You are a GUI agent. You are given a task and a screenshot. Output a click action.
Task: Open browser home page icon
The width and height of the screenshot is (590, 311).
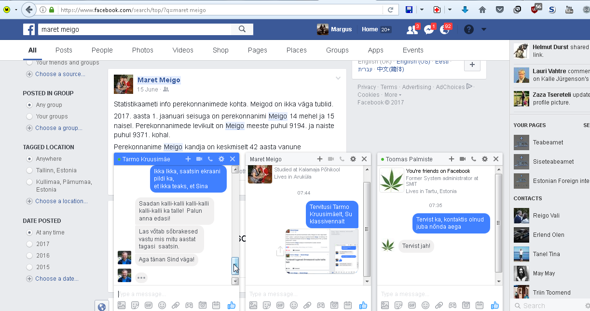coord(482,10)
